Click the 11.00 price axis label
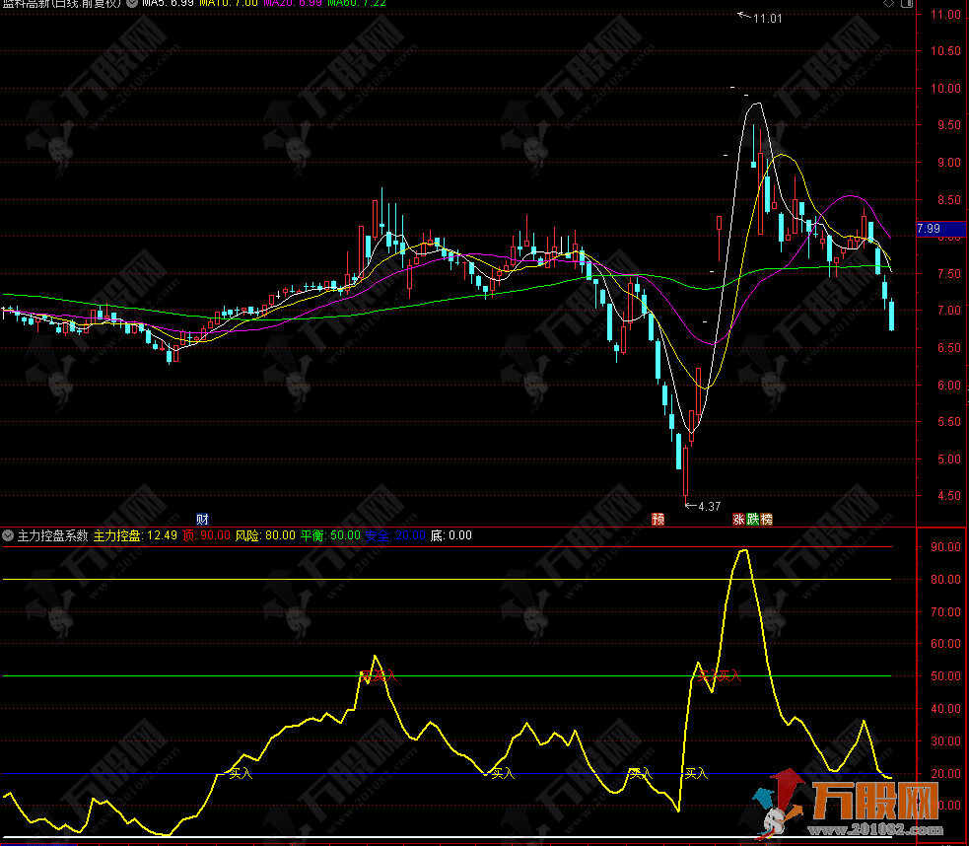This screenshot has height=846, width=969. 945,14
